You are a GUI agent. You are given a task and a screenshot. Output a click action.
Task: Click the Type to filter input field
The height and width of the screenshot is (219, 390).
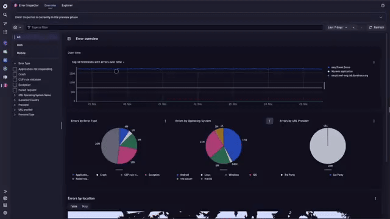click(175, 27)
